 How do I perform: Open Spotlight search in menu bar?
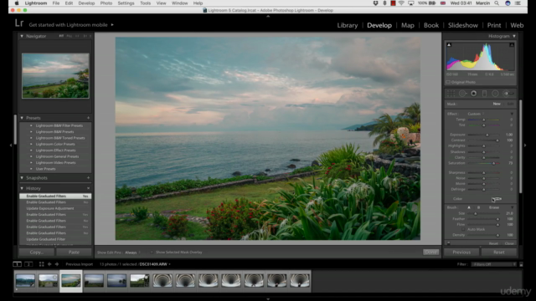[497, 3]
